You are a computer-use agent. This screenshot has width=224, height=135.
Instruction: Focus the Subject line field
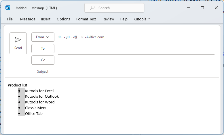point(135,72)
